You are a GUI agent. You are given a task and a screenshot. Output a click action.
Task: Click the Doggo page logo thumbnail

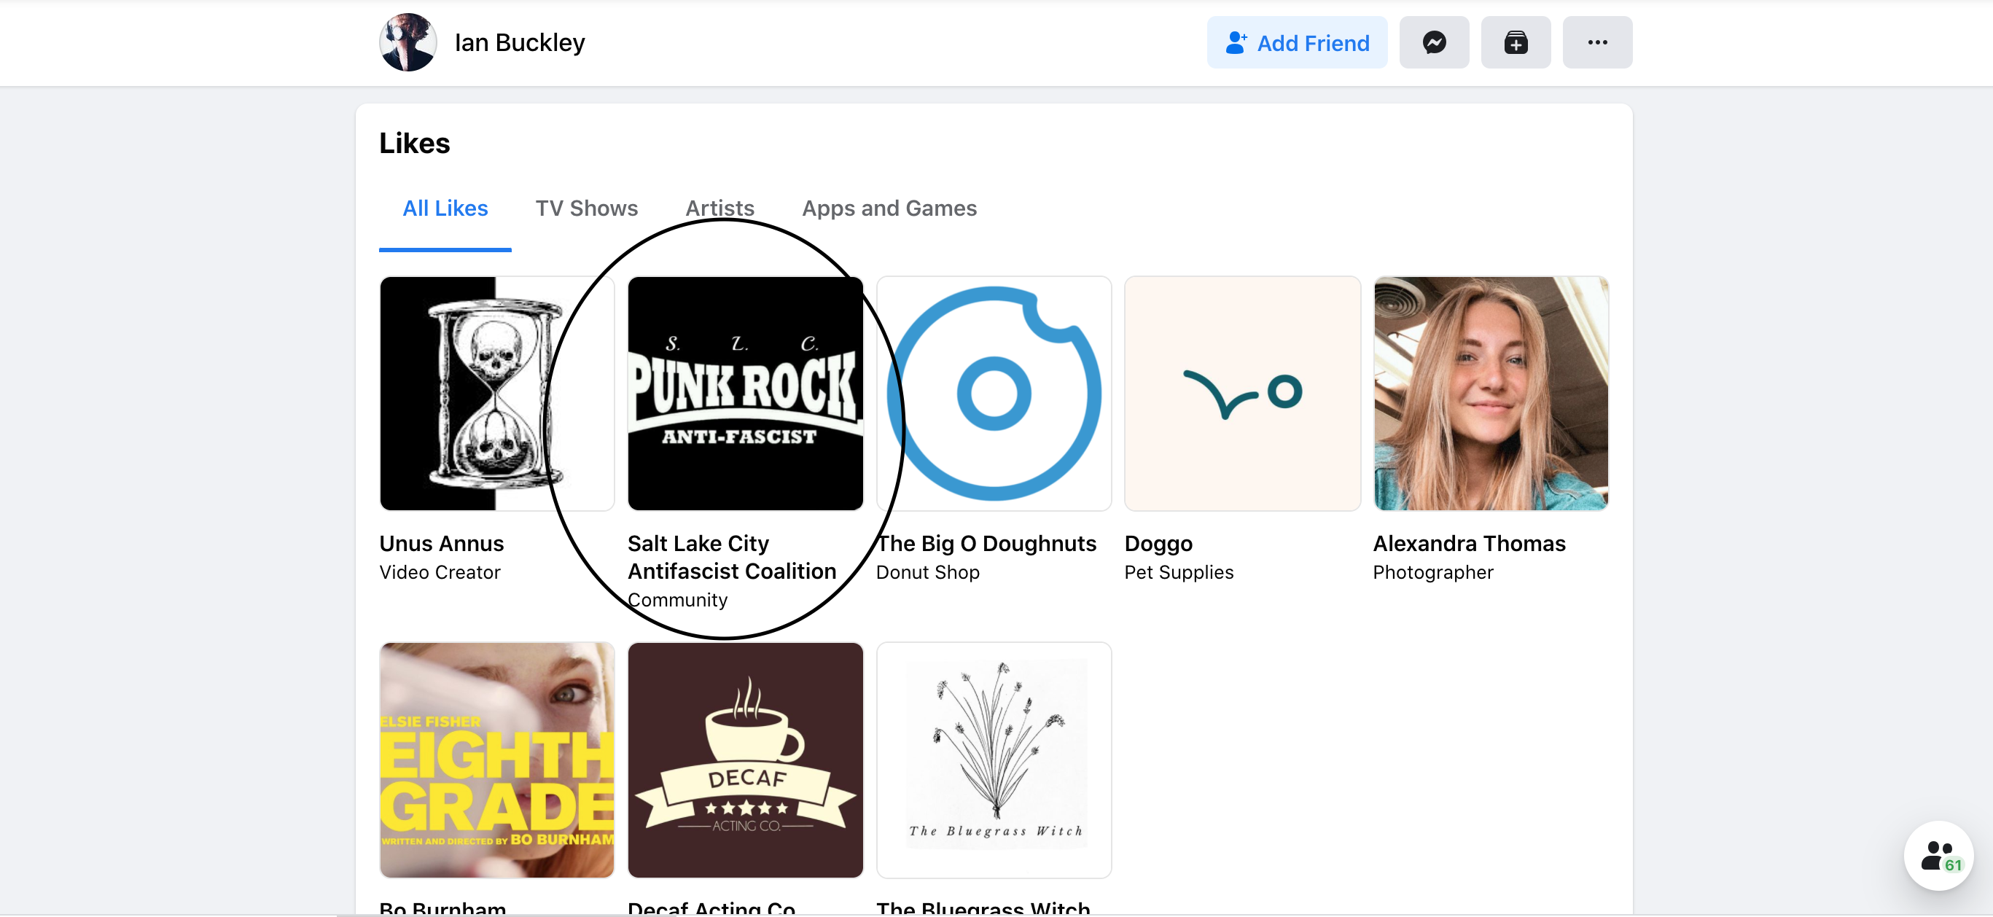coord(1241,393)
